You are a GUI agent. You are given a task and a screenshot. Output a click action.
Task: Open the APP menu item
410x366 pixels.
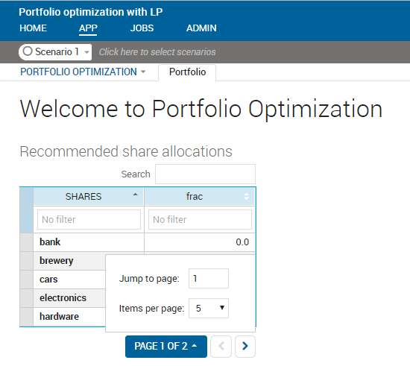(88, 28)
